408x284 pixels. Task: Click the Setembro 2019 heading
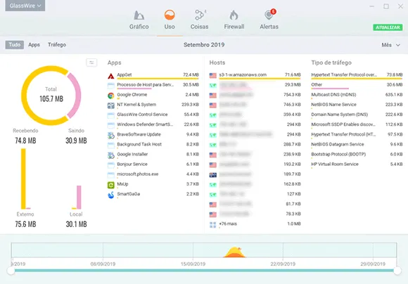(204, 45)
